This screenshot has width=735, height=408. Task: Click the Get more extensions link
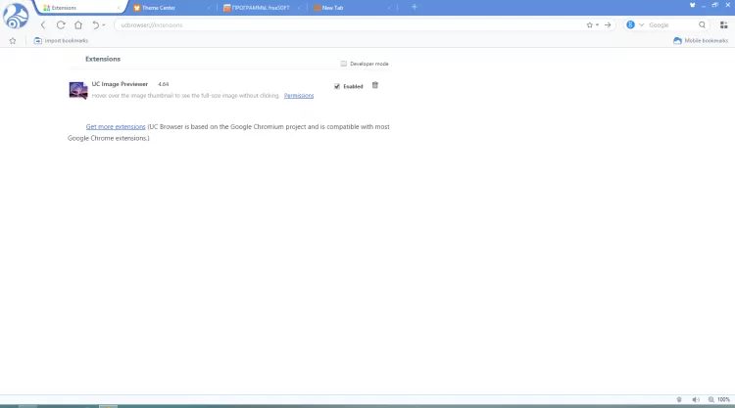click(116, 127)
